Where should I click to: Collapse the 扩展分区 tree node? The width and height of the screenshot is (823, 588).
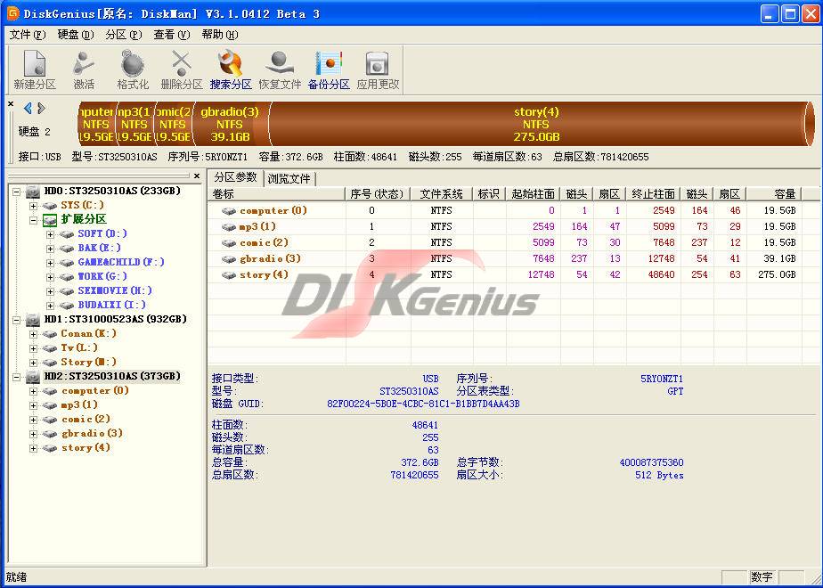[33, 221]
